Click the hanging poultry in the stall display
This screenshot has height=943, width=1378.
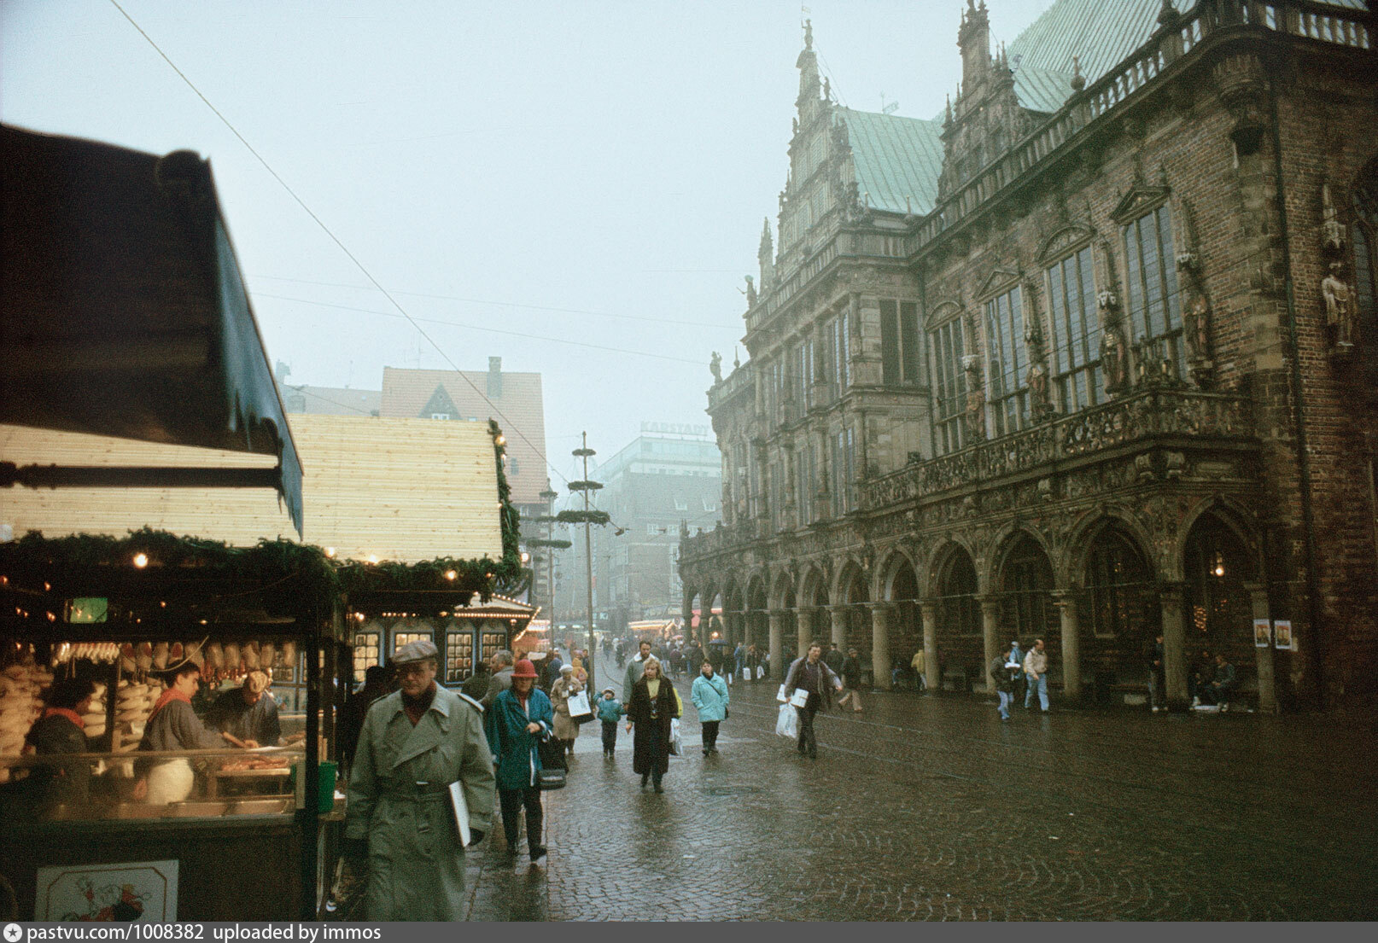[x=213, y=657]
